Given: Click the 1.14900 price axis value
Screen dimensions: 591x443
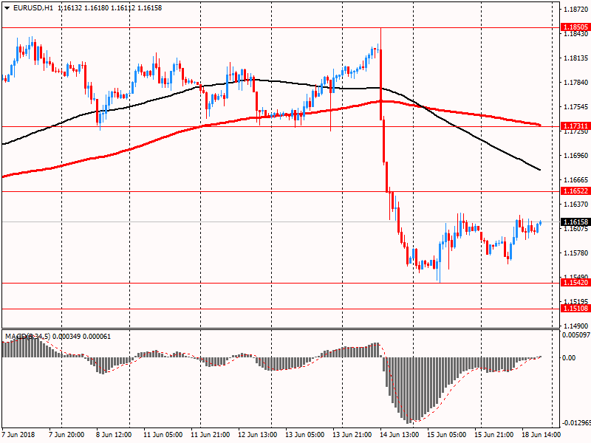Looking at the screenshot, I should pyautogui.click(x=575, y=326).
